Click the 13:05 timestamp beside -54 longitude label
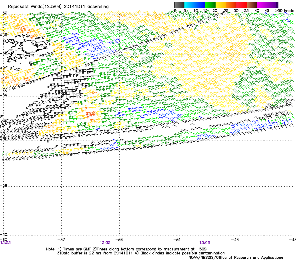Viewport: 296px width, 260px height. coord(105,243)
